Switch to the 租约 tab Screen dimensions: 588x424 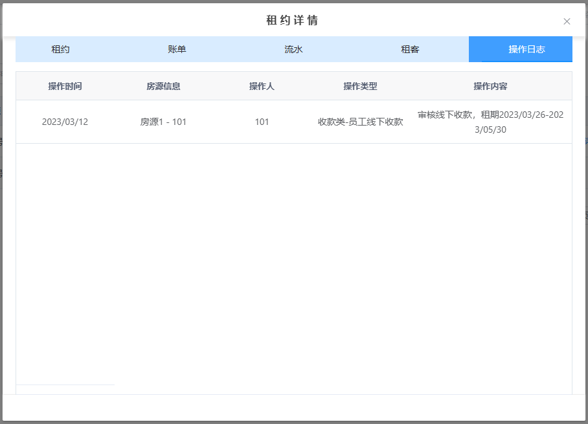(x=60, y=49)
